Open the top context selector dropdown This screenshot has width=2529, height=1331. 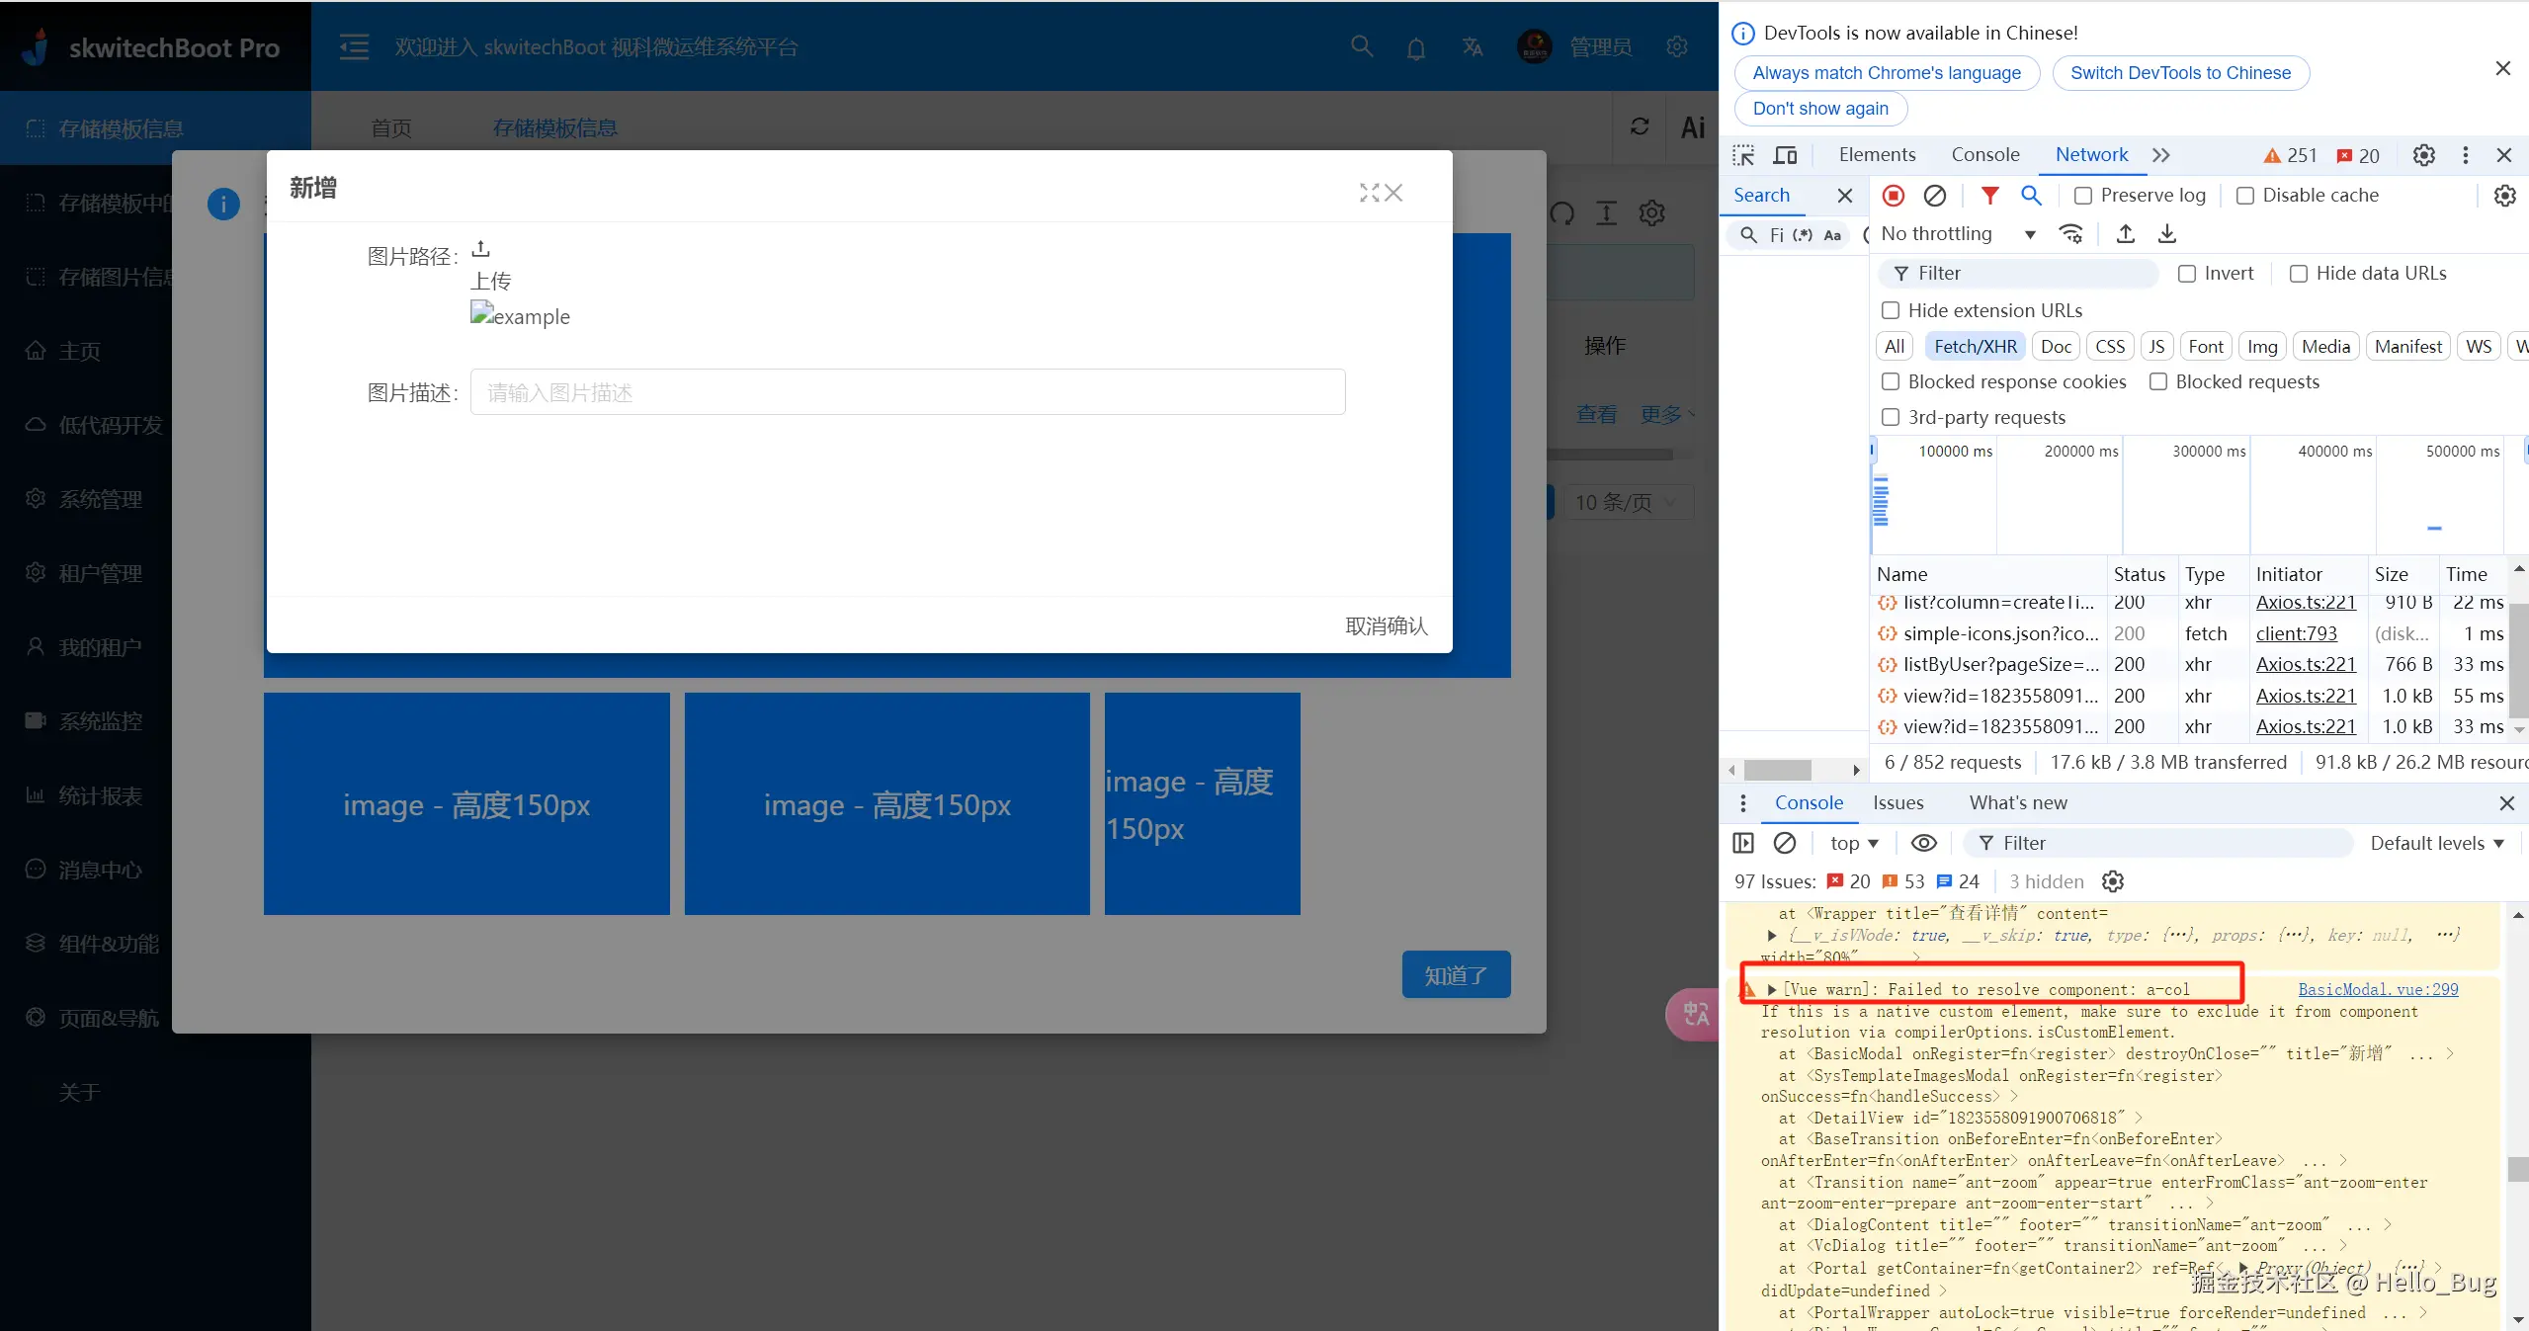click(x=1853, y=843)
